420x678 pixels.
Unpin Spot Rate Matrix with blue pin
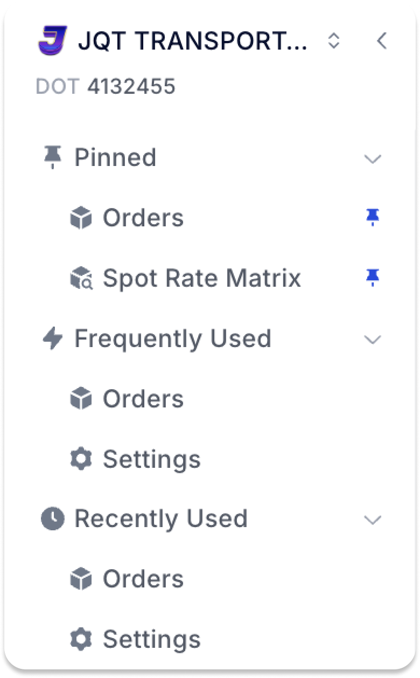click(x=373, y=278)
